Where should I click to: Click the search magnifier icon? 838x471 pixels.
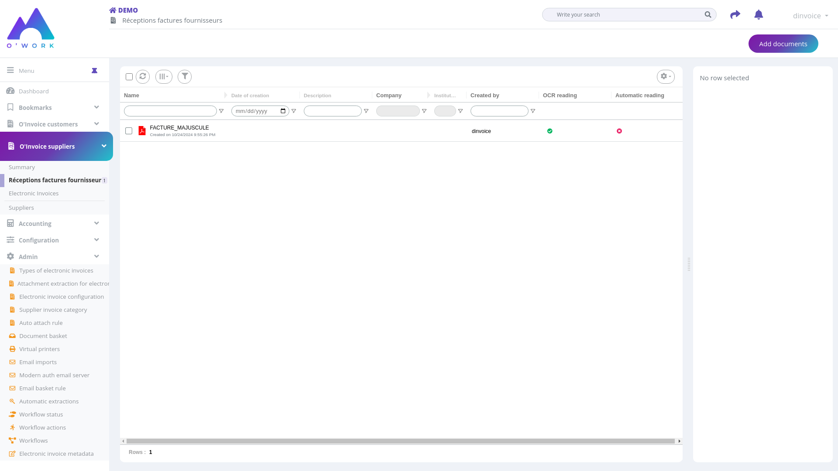click(707, 15)
